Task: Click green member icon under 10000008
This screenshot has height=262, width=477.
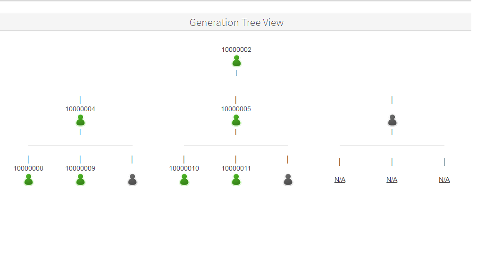Action: (x=28, y=180)
